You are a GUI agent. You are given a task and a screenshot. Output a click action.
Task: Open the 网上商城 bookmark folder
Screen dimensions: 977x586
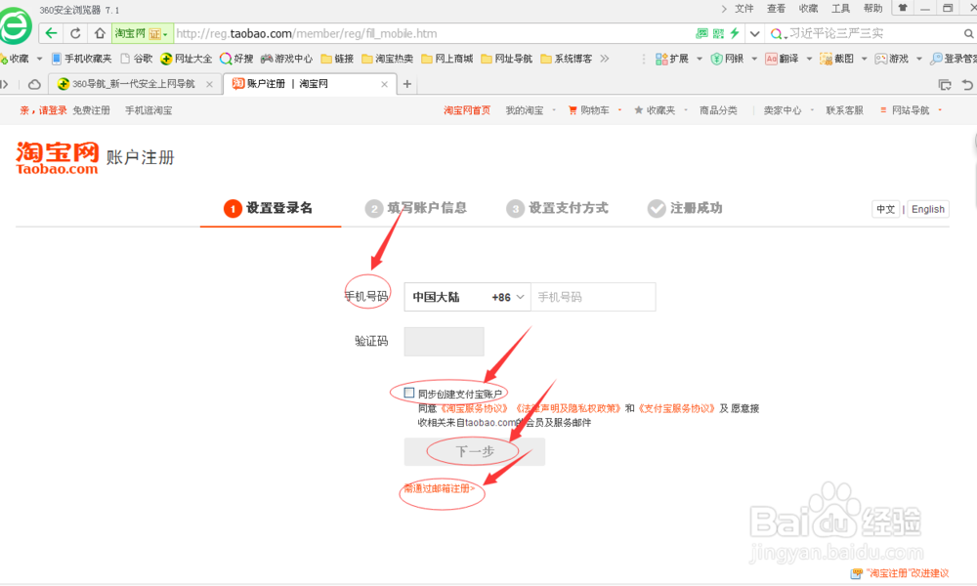click(x=447, y=59)
